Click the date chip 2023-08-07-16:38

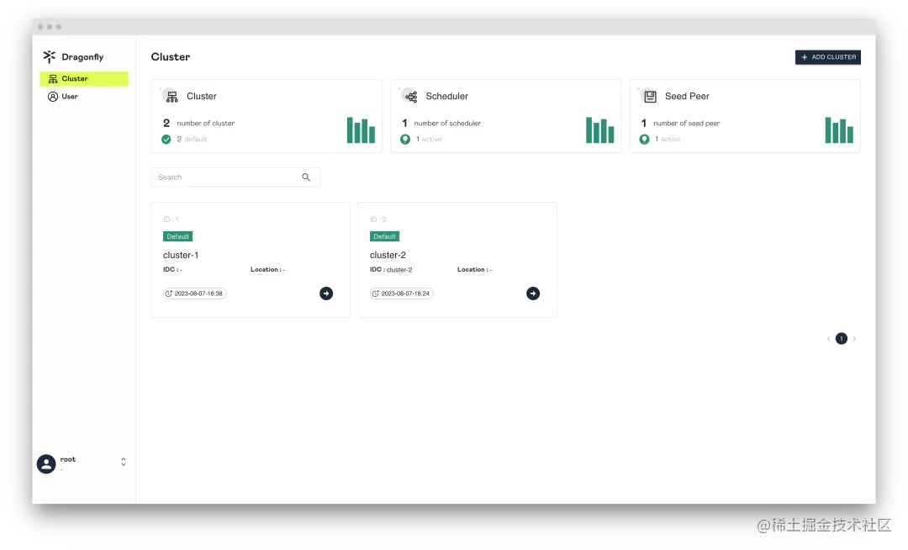tap(194, 294)
